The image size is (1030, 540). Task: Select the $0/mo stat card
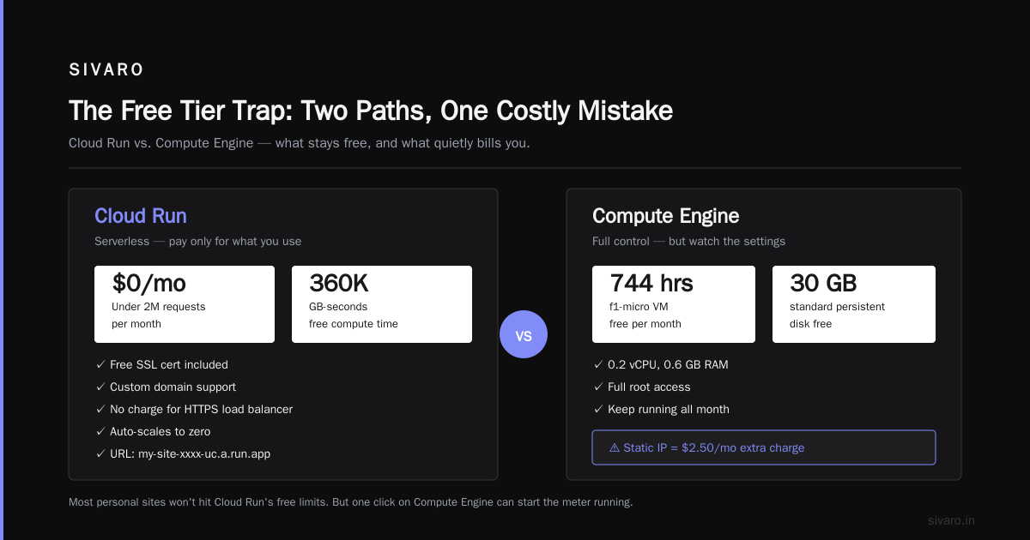point(185,304)
